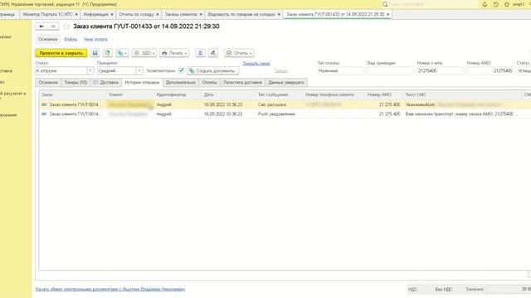Click the post document icon
Viewport: 531px width, 298px height.
(107, 53)
